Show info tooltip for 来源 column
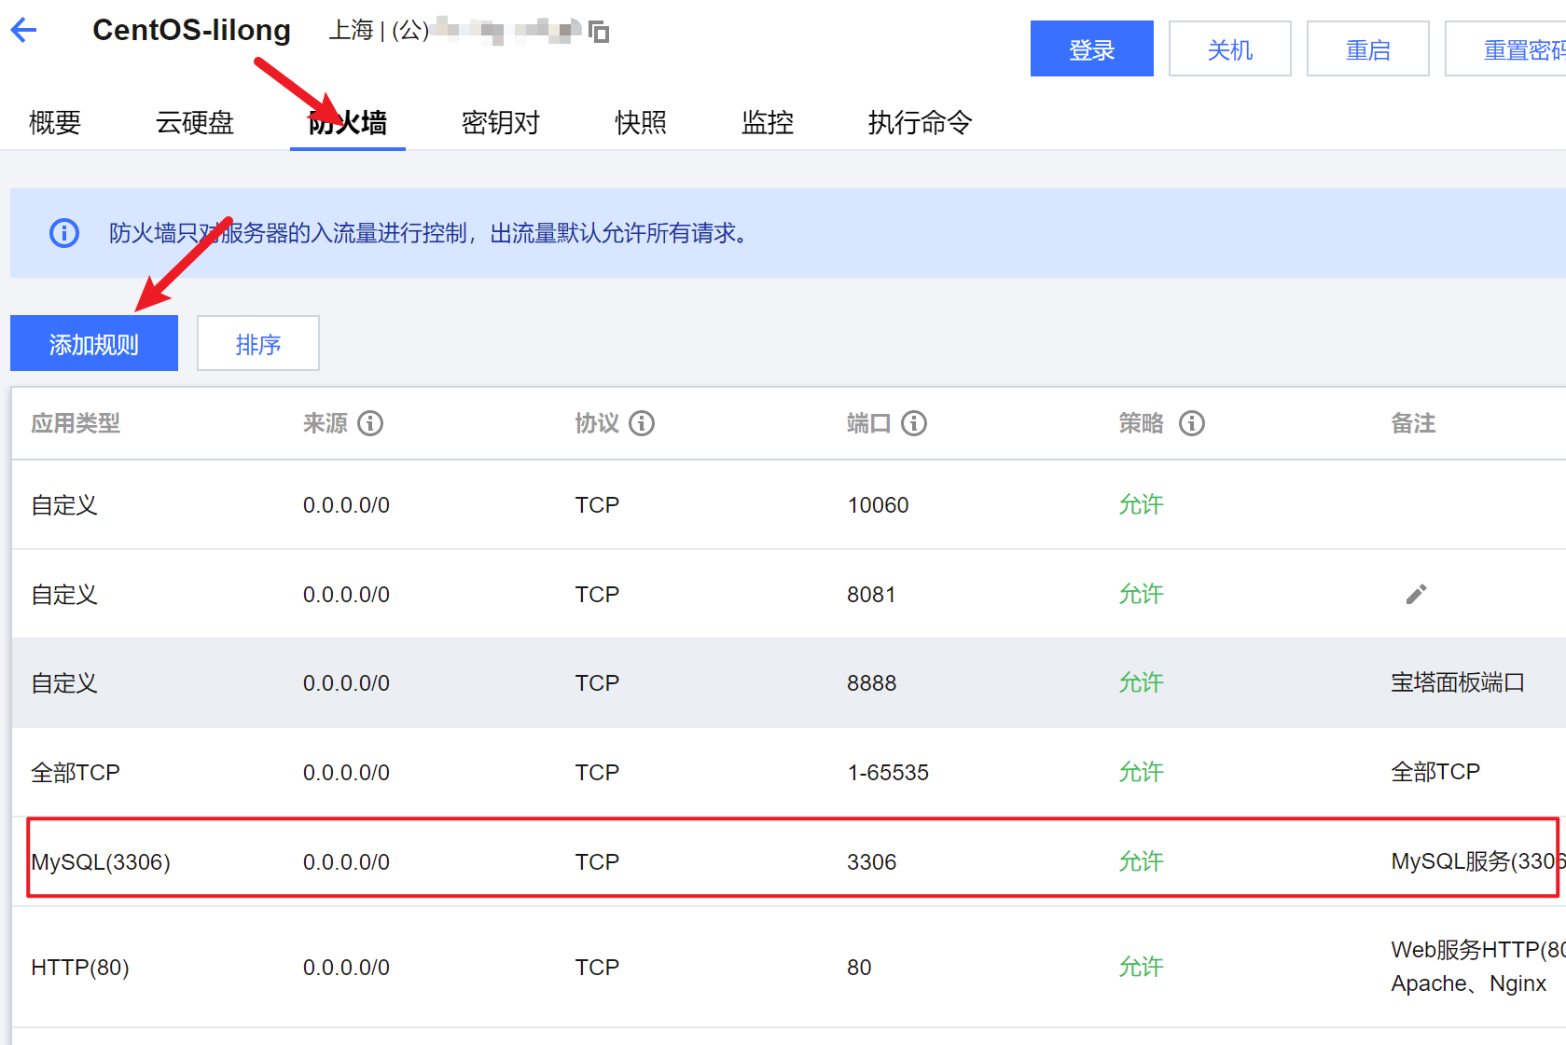 (x=370, y=423)
